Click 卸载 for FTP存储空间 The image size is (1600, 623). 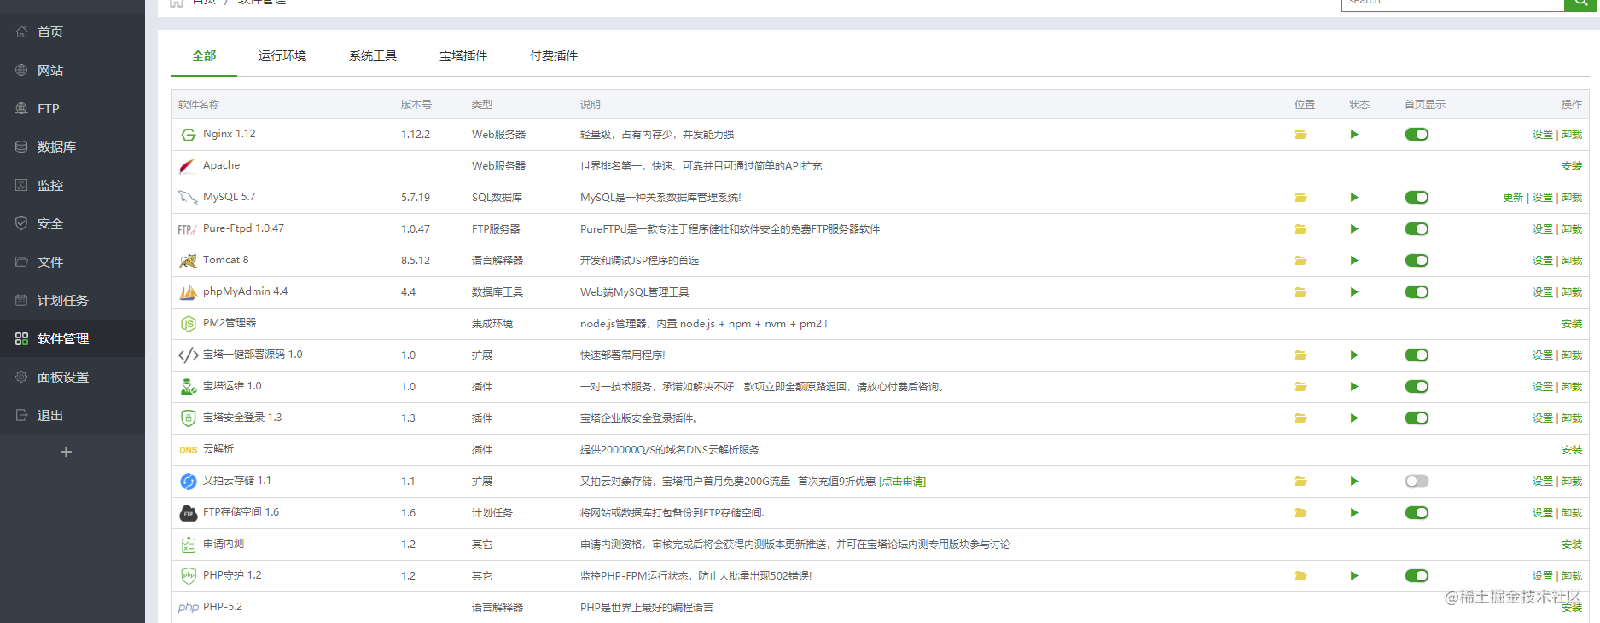pyautogui.click(x=1572, y=513)
